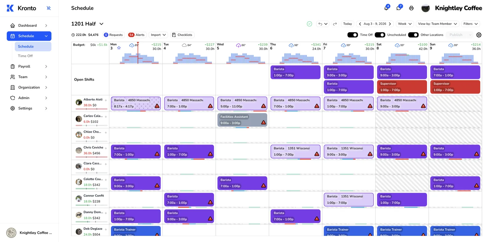Click the green schedule status checkmark
This screenshot has width=493, height=242.
click(309, 24)
